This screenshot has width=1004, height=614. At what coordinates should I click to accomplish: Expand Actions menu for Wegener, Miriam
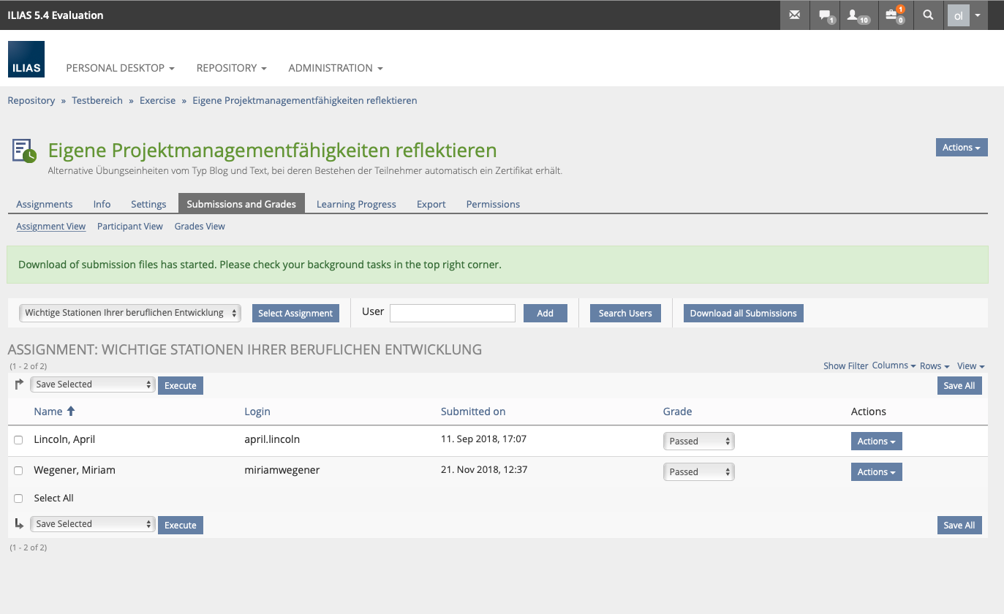pos(876,472)
